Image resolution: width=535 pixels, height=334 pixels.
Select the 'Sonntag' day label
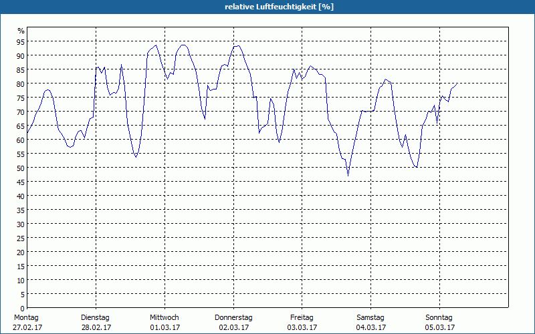coord(439,318)
